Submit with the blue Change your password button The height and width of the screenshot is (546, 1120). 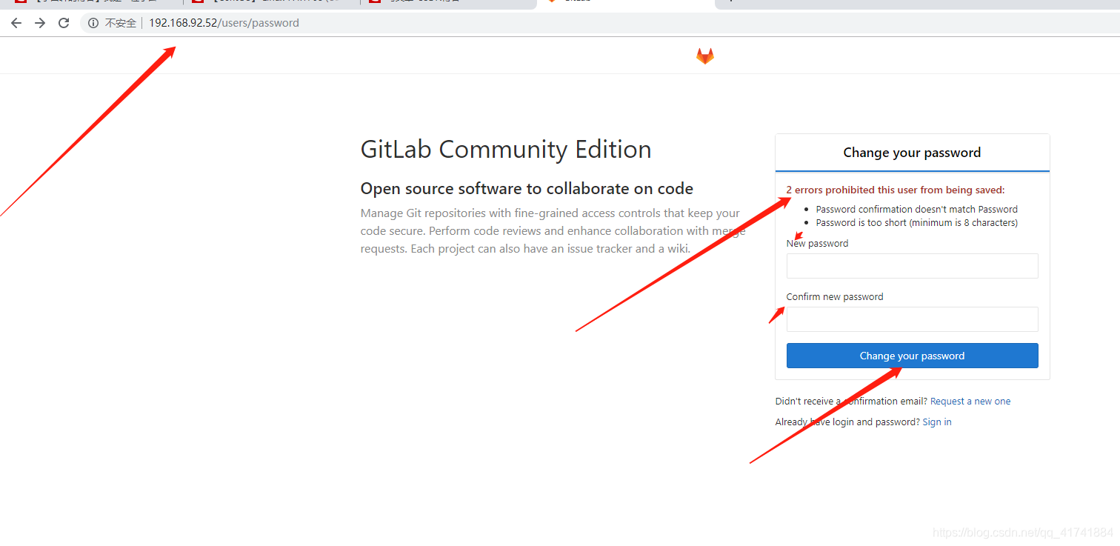912,356
